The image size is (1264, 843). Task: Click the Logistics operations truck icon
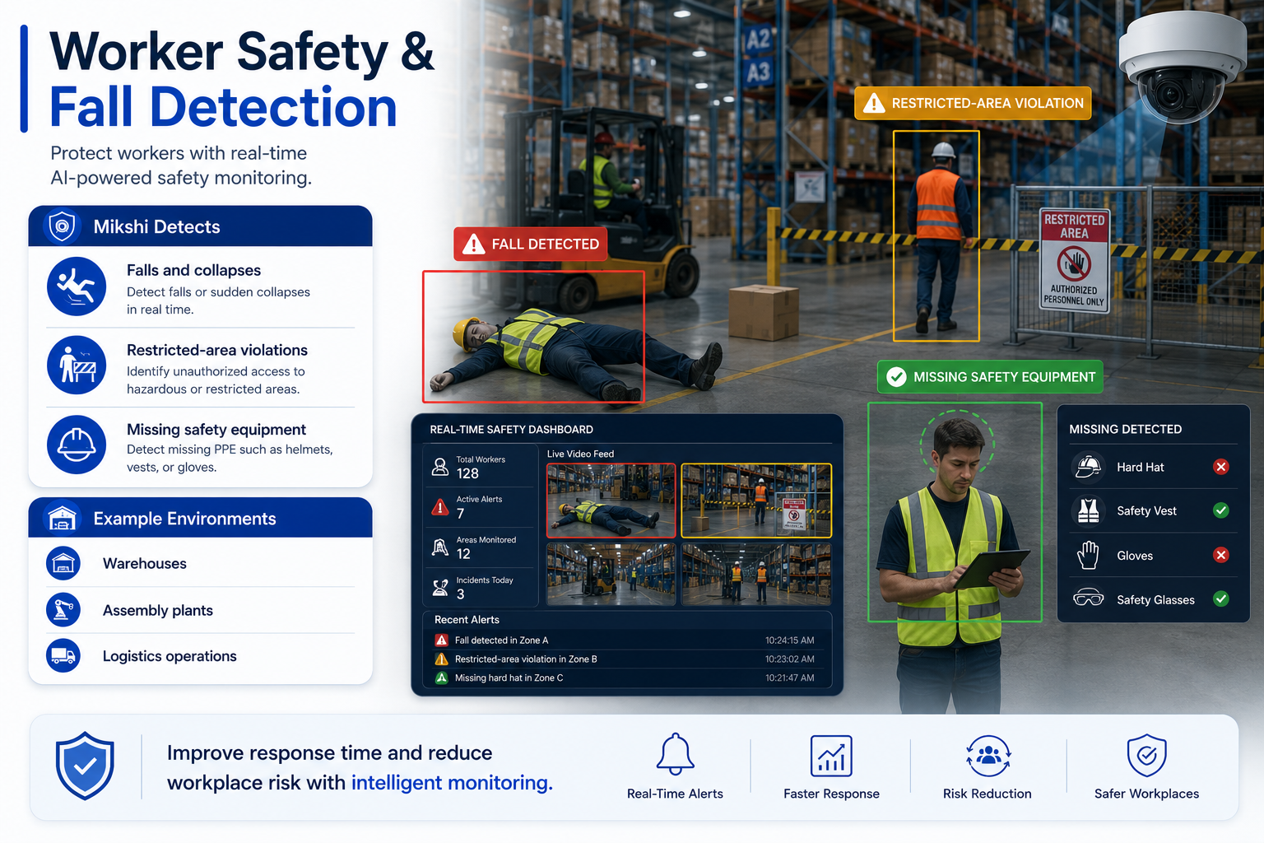tap(63, 656)
